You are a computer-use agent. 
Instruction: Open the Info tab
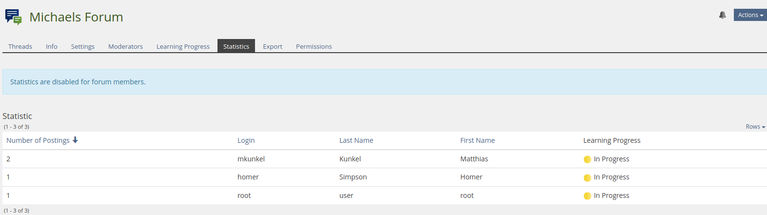[52, 46]
